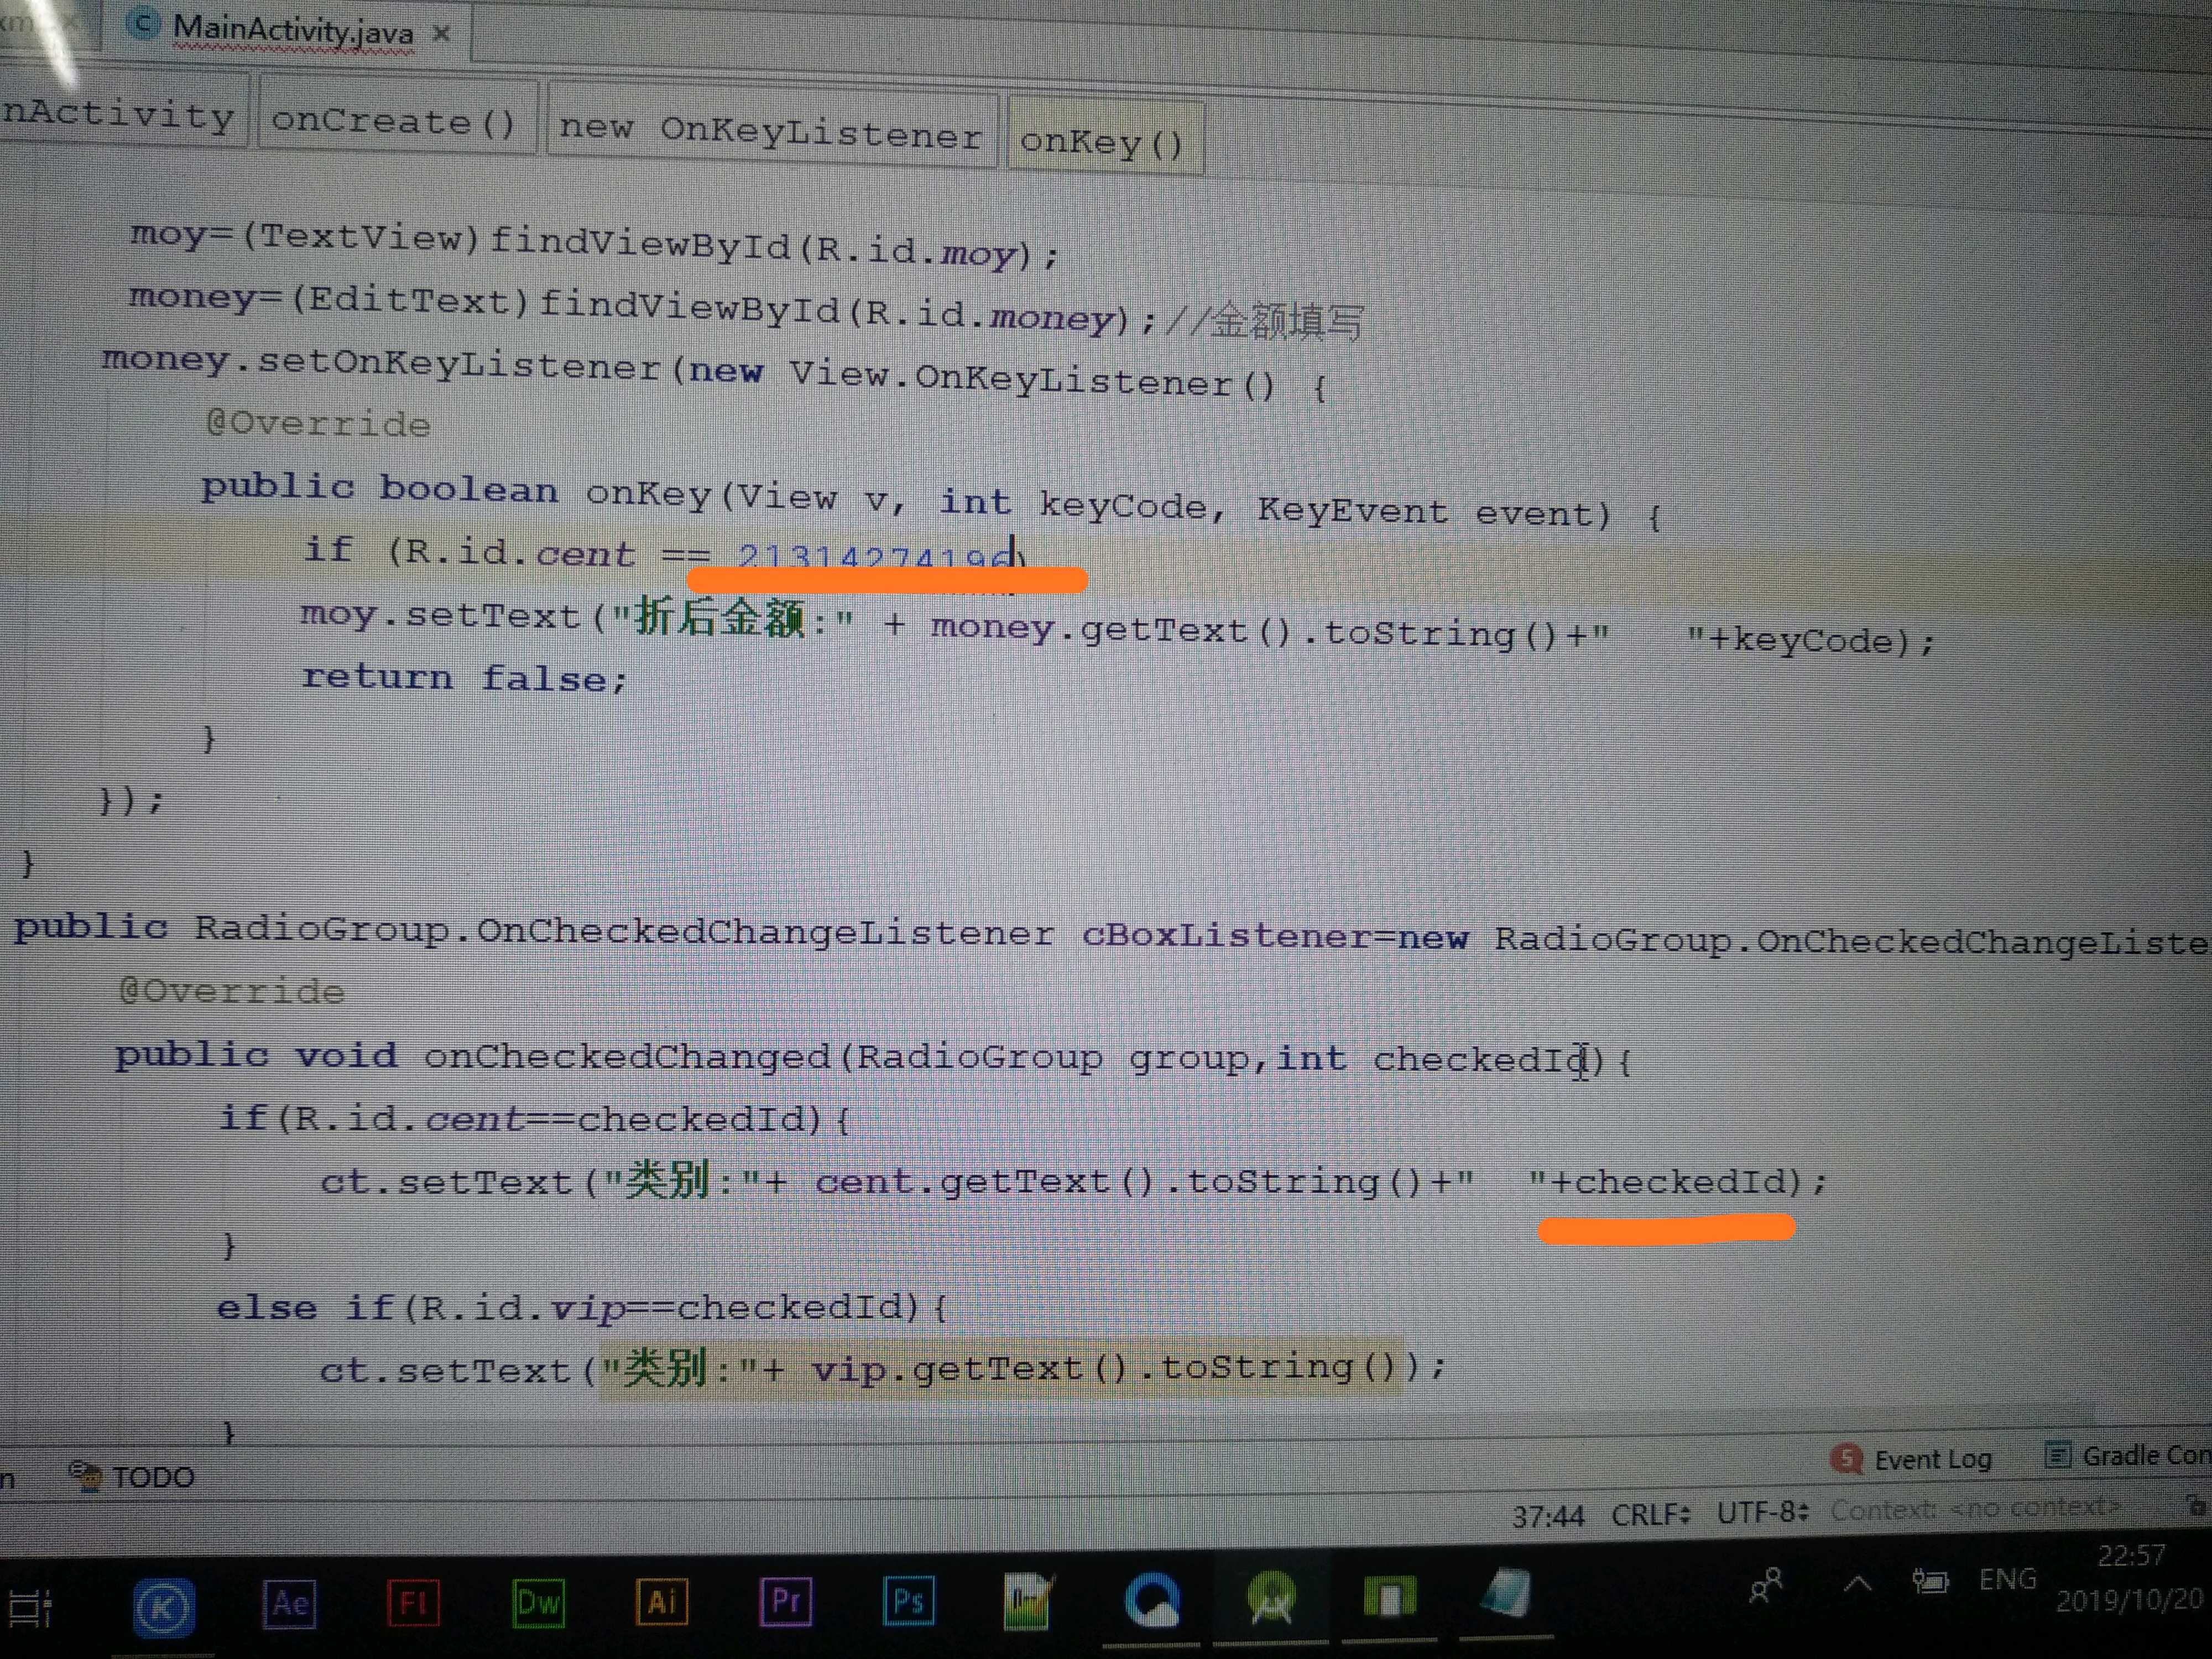Open the notepad chart app in taskbar
The height and width of the screenshot is (1659, 2212).
pyautogui.click(x=1028, y=1600)
